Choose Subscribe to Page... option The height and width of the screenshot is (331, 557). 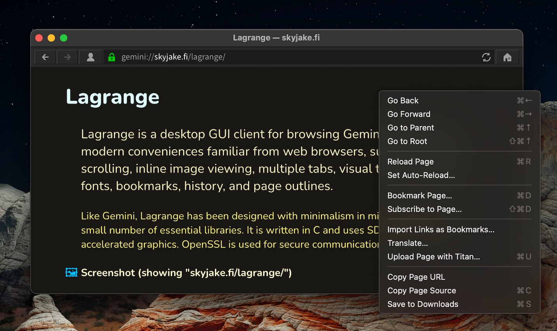(x=460, y=209)
